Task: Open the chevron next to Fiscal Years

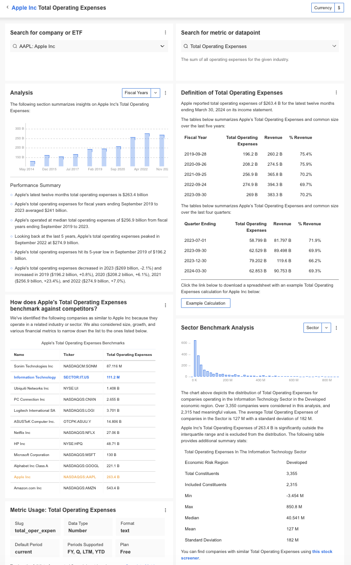Action: pyautogui.click(x=156, y=93)
